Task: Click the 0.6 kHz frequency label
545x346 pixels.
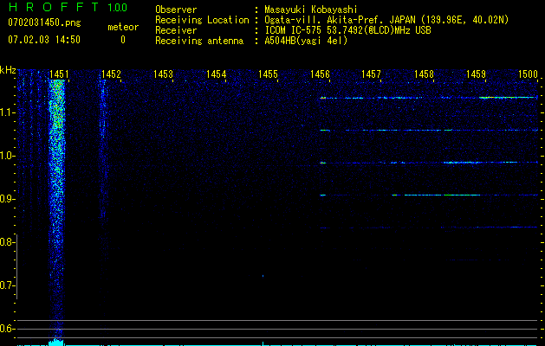Action: (7, 329)
